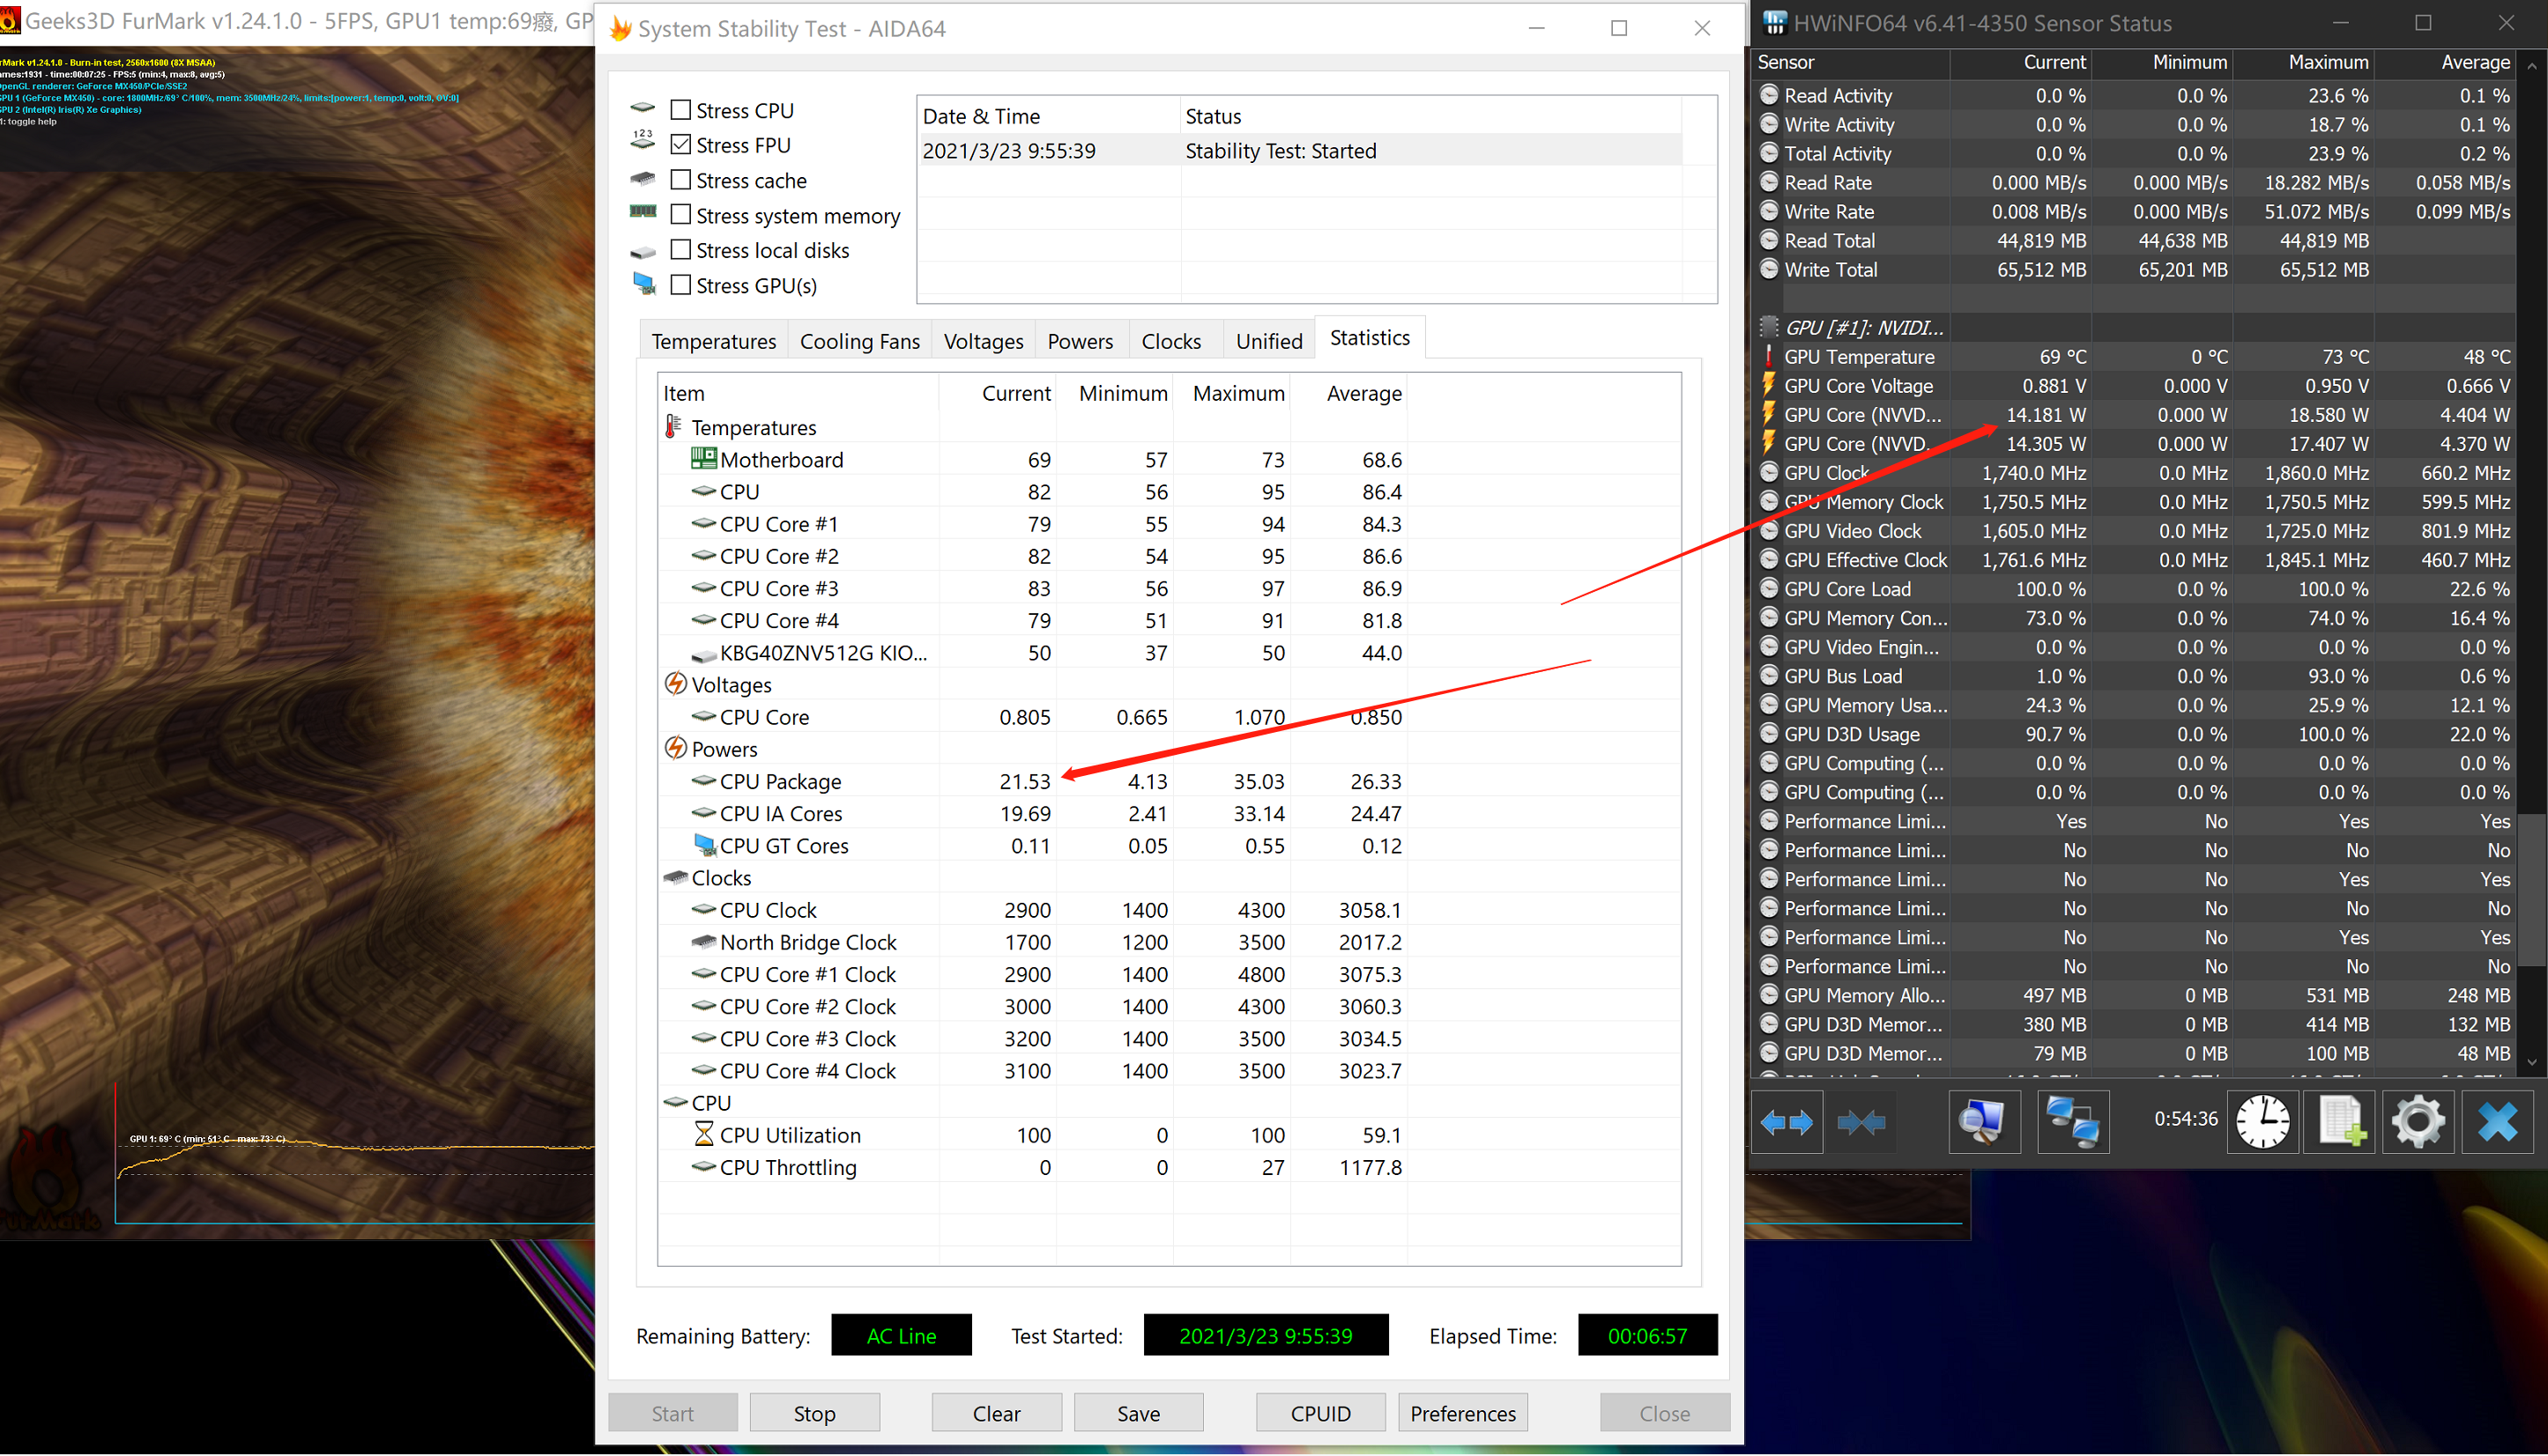Enable the Stress CPU checkbox

tap(681, 110)
